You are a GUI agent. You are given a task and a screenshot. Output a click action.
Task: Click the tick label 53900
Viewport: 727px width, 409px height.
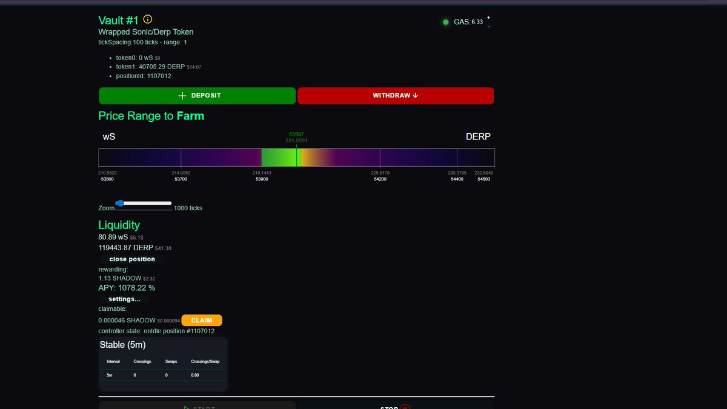click(262, 179)
